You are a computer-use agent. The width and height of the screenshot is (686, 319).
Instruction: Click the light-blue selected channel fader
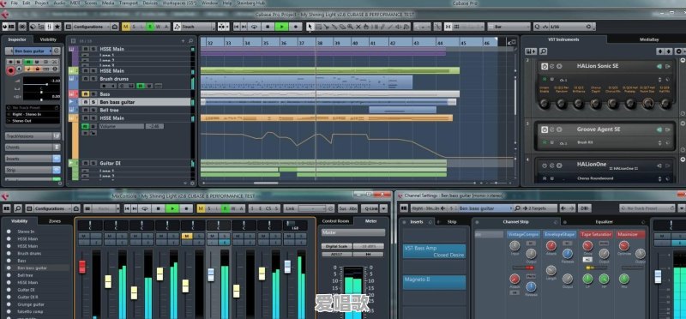[x=211, y=274]
